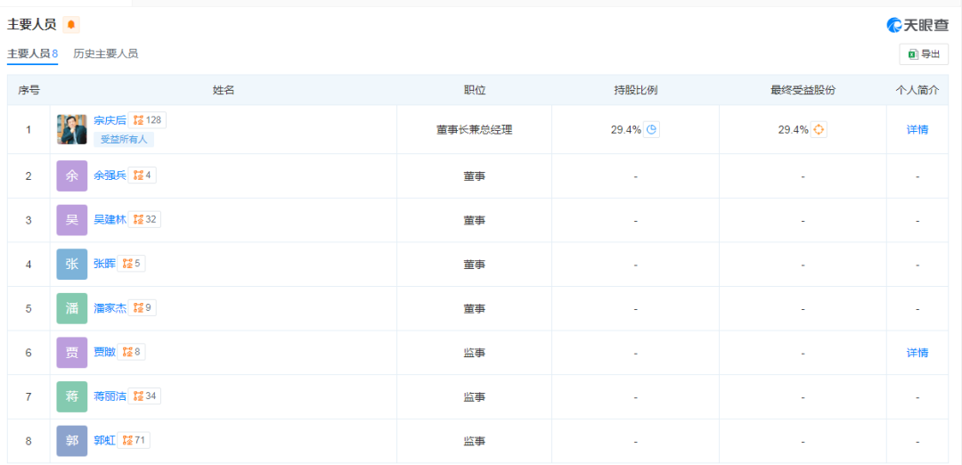Viewport: 962px width, 465px height.
Task: Open 吴建林 profile link
Action: pyautogui.click(x=110, y=220)
